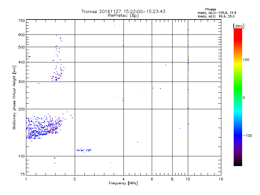Click the y-axis tick label '75'

click(x=23, y=174)
